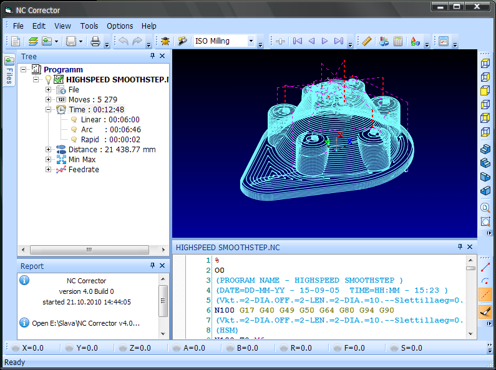Image resolution: width=496 pixels, height=370 pixels.
Task: Expand the Moves : 5 279 tree node
Action: [49, 99]
